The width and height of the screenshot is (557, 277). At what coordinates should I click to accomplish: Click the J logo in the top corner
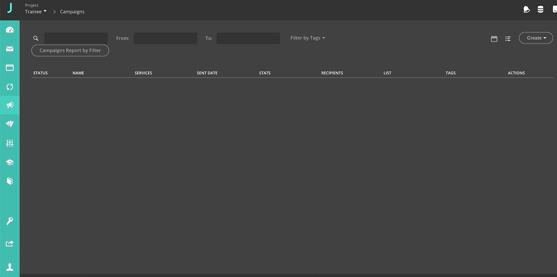[x=10, y=8]
